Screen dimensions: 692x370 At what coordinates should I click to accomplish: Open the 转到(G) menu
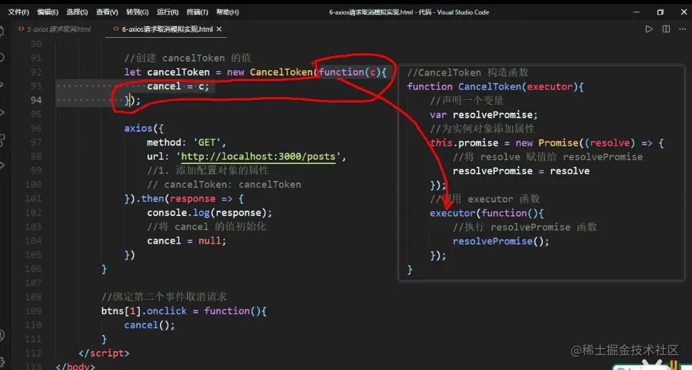click(x=137, y=12)
